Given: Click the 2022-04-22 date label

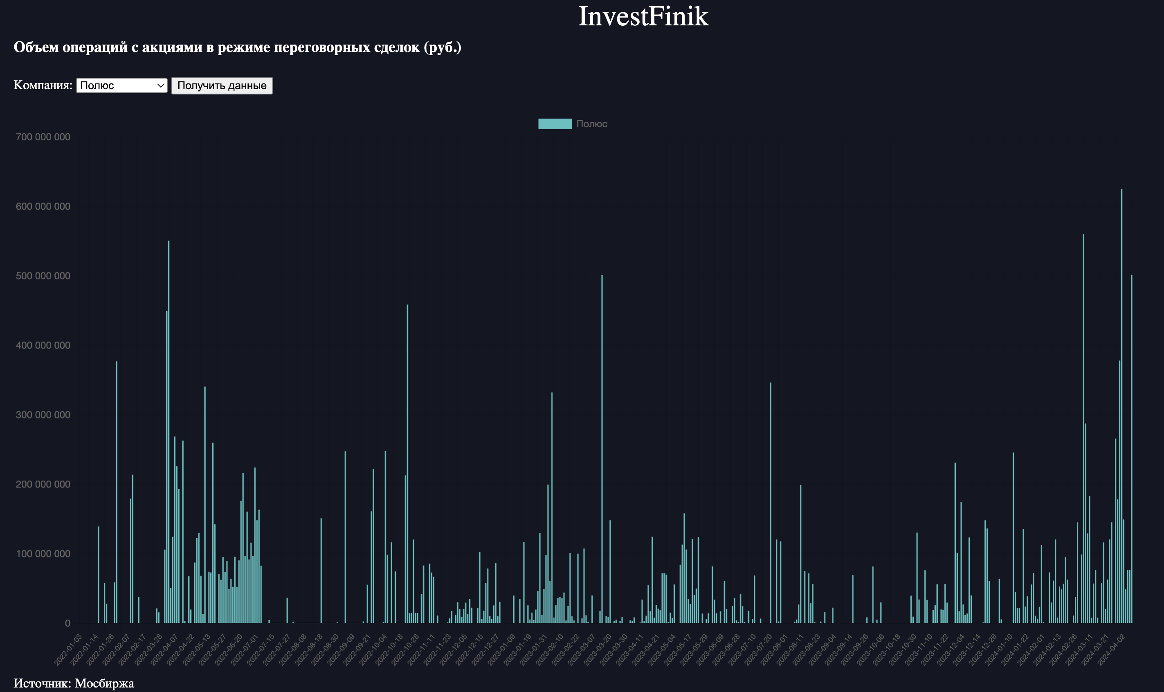Looking at the screenshot, I should click(x=181, y=649).
